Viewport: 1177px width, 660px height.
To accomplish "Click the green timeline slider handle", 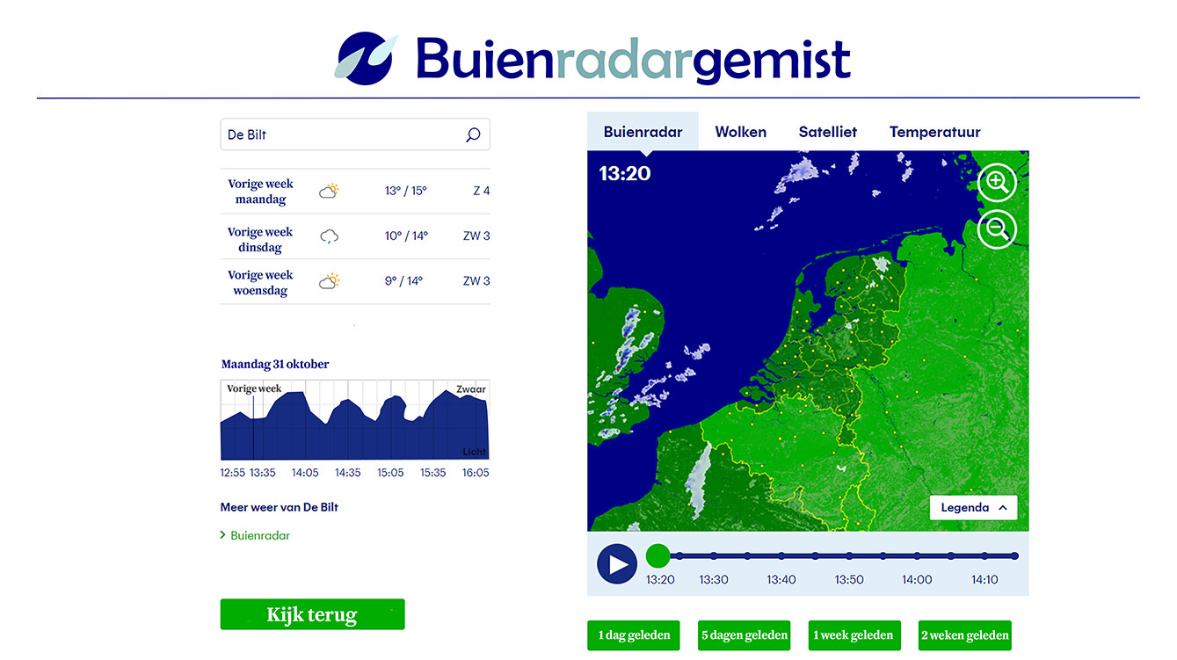I will (x=658, y=555).
